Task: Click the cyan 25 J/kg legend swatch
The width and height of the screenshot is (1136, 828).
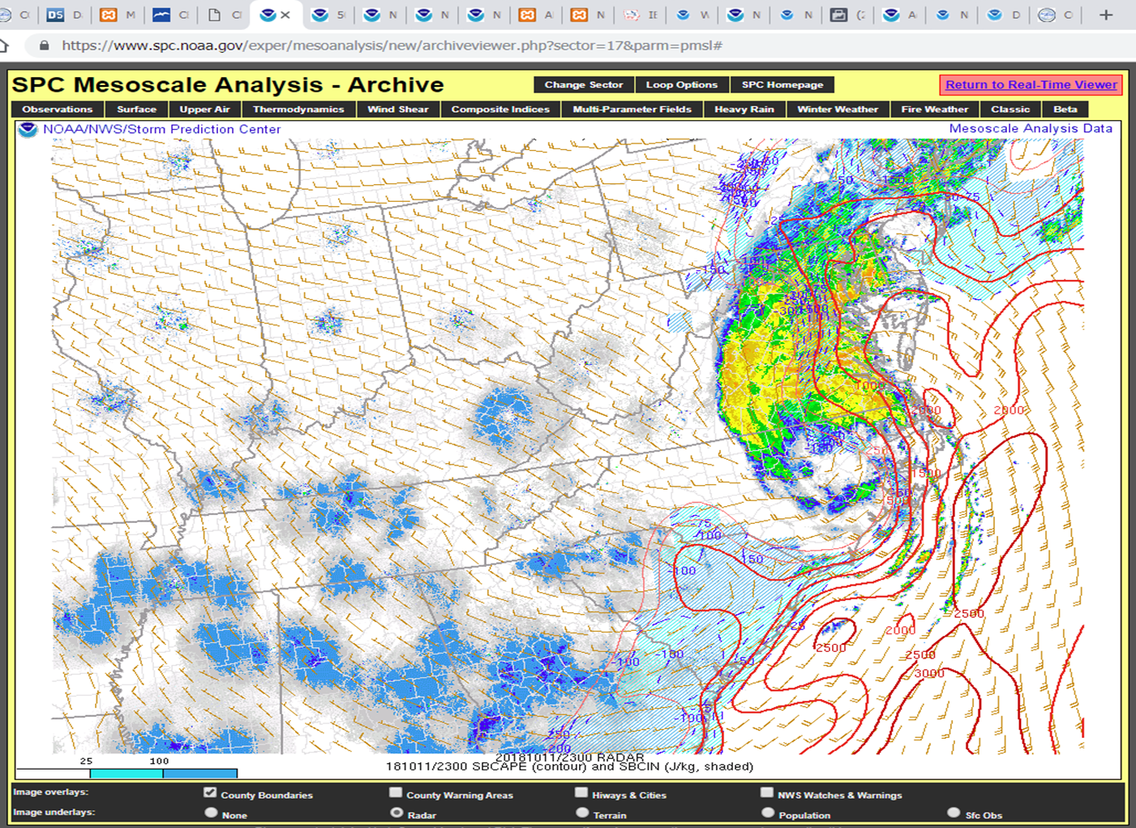Action: tap(126, 774)
